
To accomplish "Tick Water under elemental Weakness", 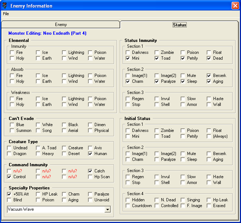I will [90, 104].
